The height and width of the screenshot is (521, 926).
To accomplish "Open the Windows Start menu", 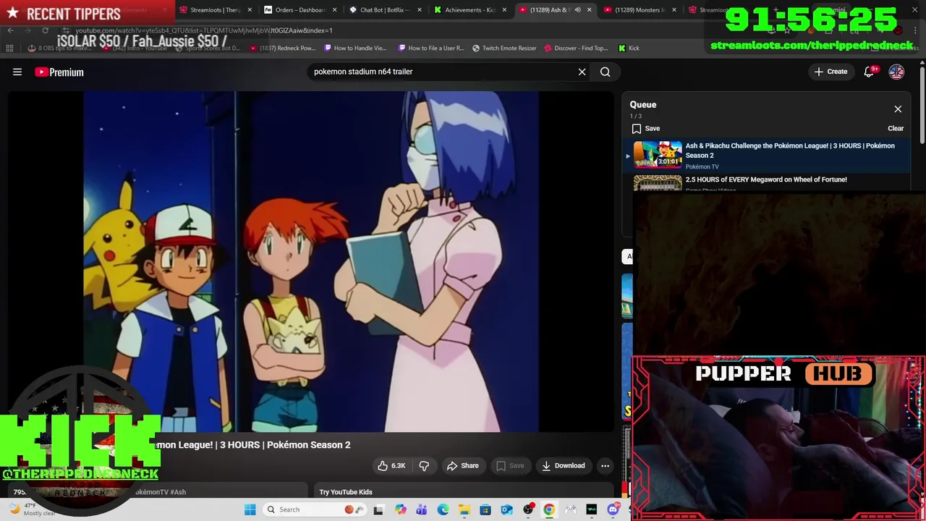I will [250, 509].
